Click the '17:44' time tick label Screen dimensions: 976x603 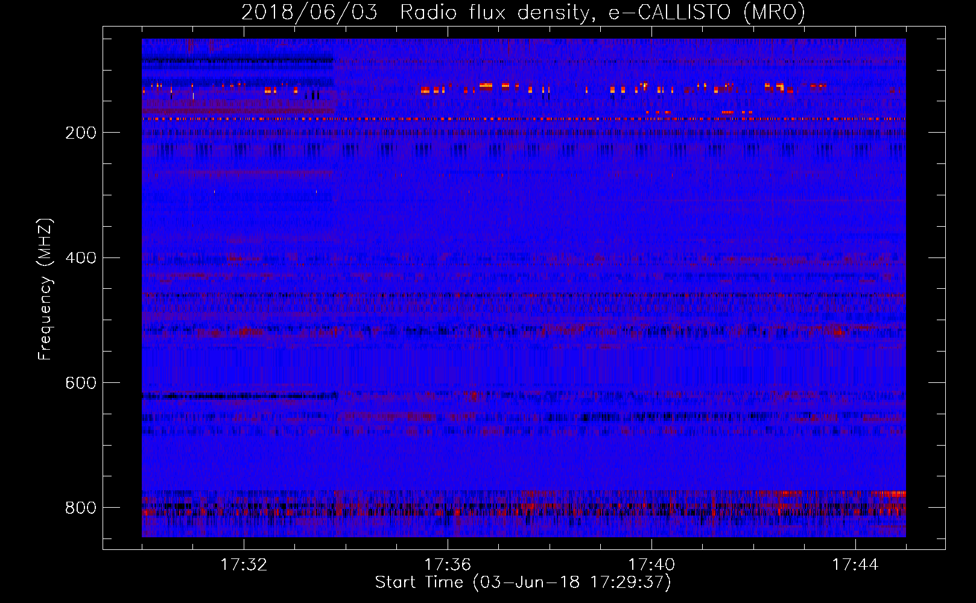click(x=855, y=564)
